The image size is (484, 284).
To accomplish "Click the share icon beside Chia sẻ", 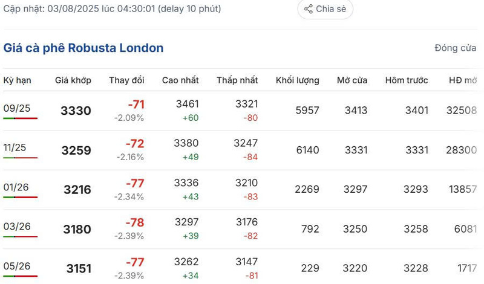I will (x=309, y=9).
